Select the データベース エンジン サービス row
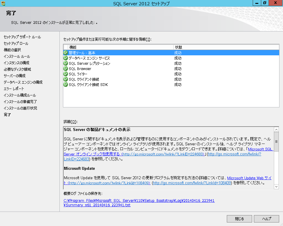 171,58
